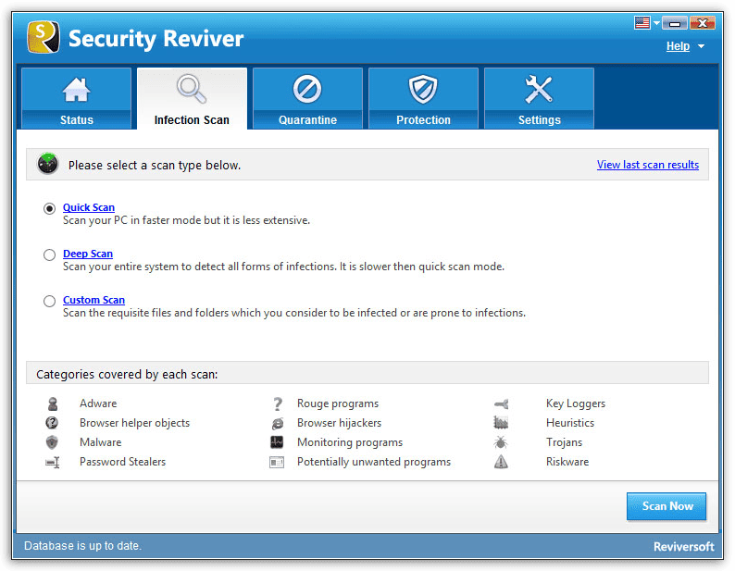Image resolution: width=735 pixels, height=571 pixels.
Task: Click the Browser hijackers icon
Action: point(278,423)
